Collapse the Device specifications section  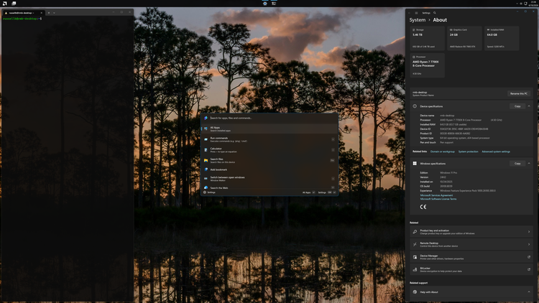pyautogui.click(x=529, y=106)
